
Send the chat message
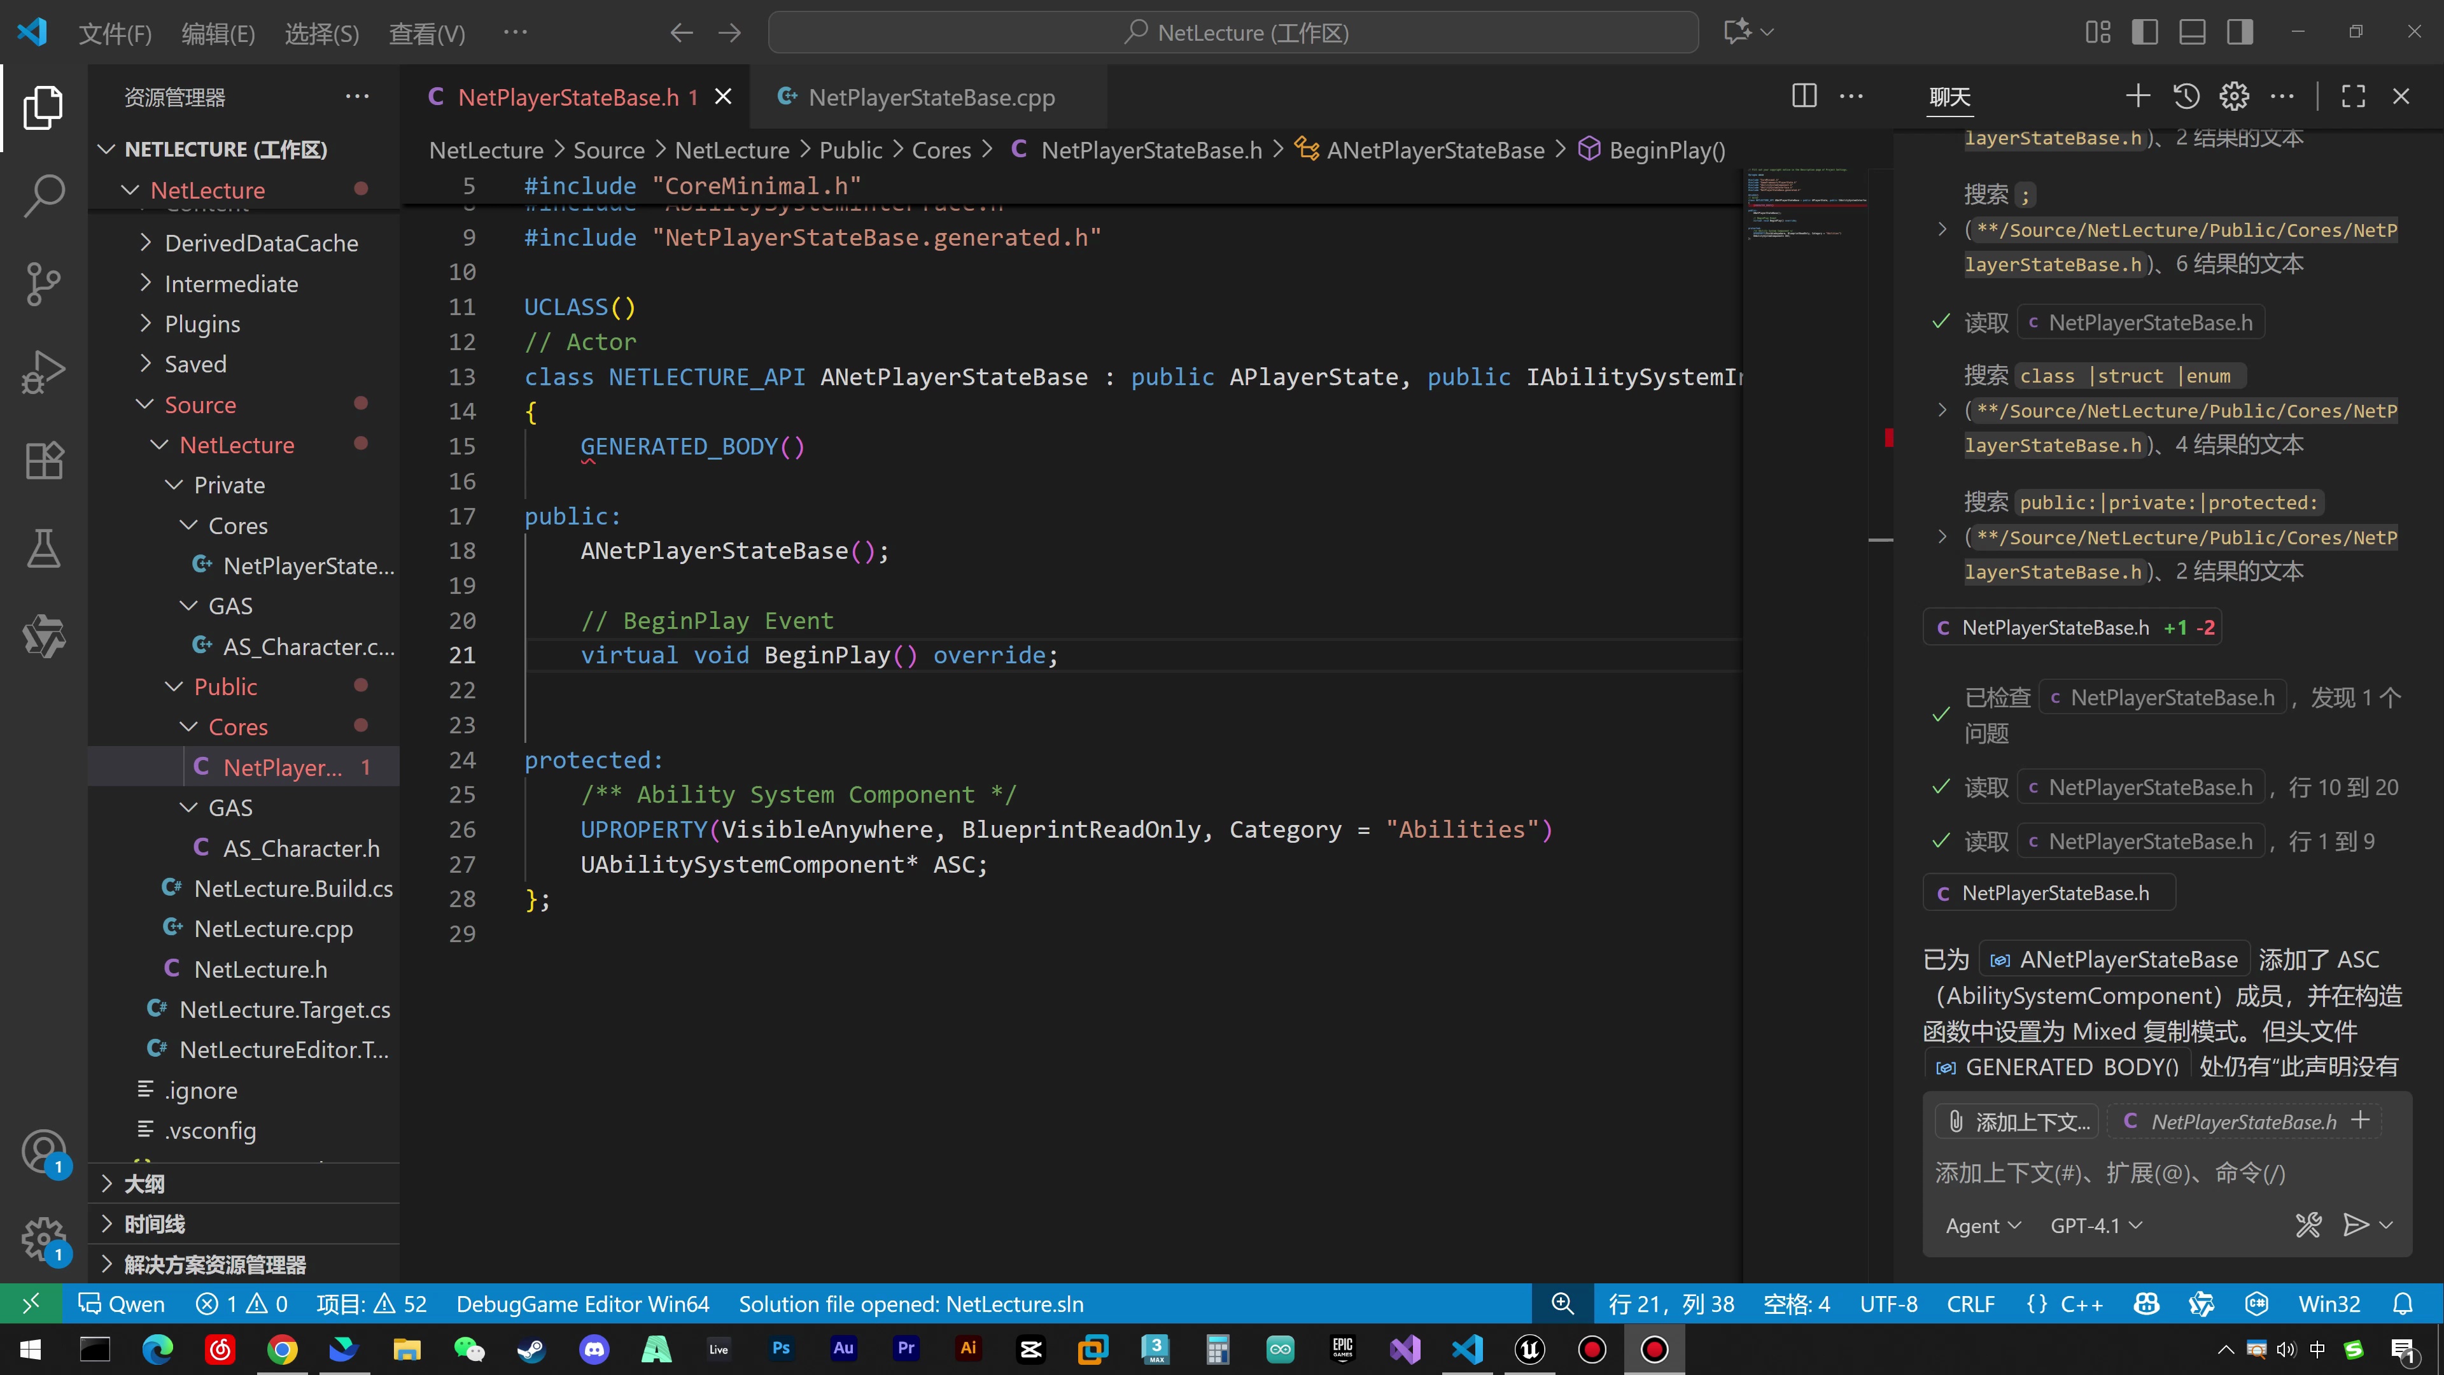point(2355,1225)
